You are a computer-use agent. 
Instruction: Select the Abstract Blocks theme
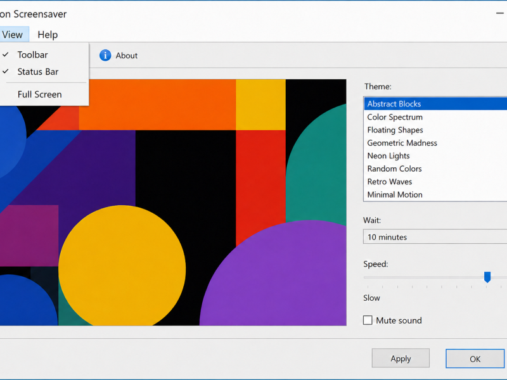point(435,104)
